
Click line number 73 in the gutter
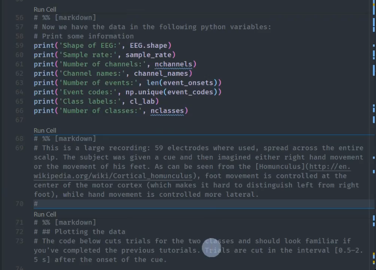click(x=19, y=241)
